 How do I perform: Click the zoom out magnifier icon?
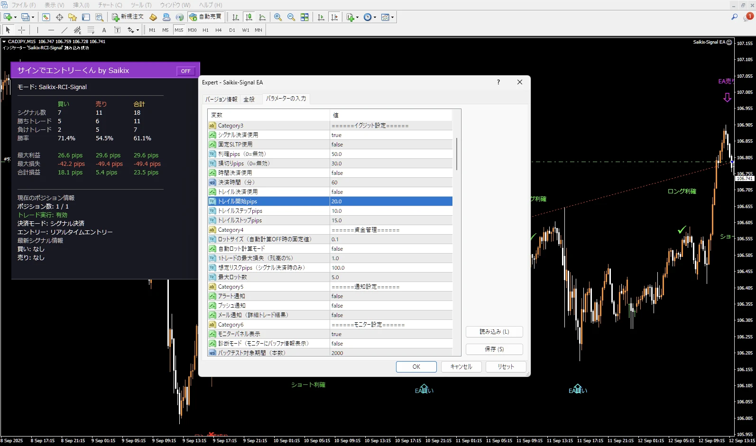[291, 17]
